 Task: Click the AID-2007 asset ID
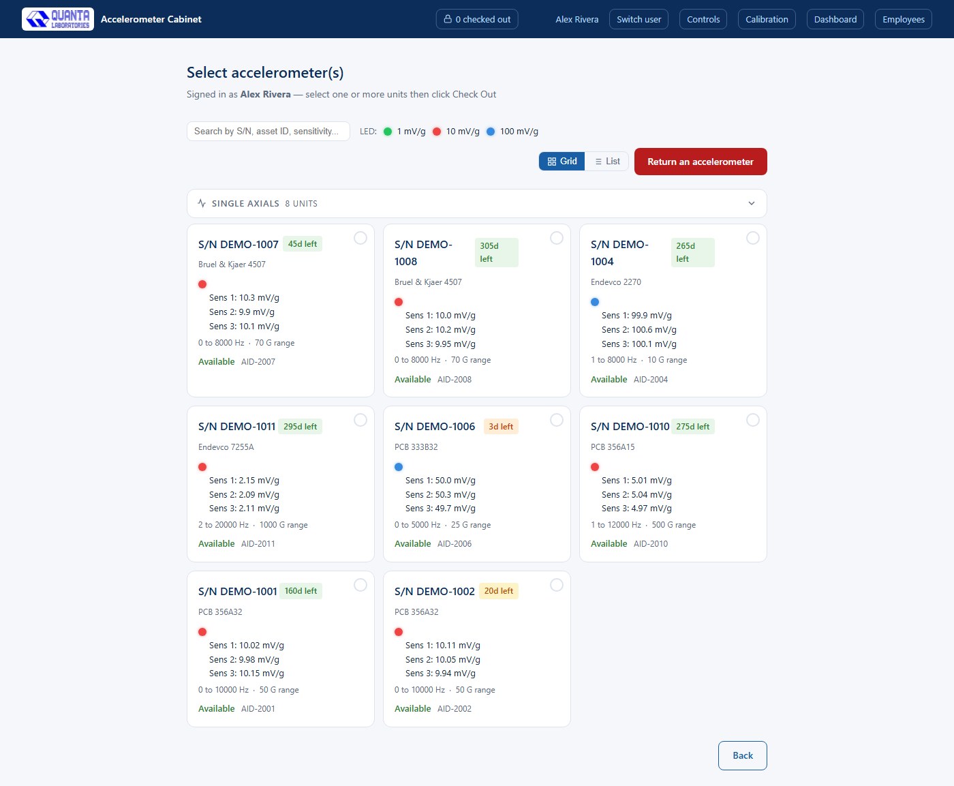[258, 362]
